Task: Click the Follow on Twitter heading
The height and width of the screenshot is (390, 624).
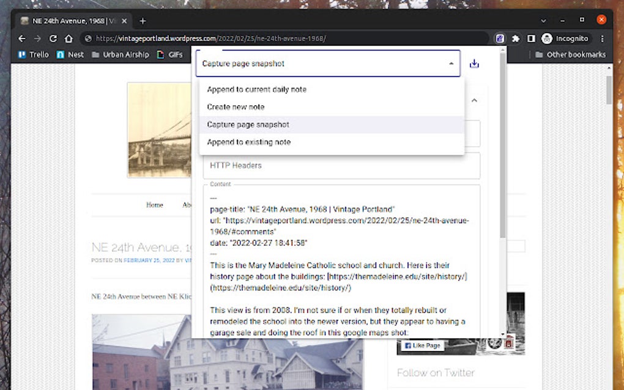Action: [436, 372]
